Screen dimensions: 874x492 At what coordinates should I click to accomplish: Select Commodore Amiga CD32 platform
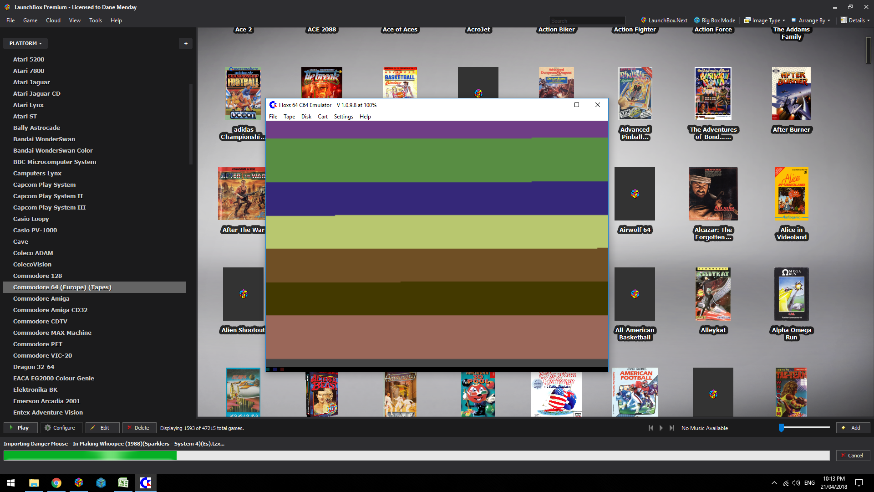click(x=50, y=310)
